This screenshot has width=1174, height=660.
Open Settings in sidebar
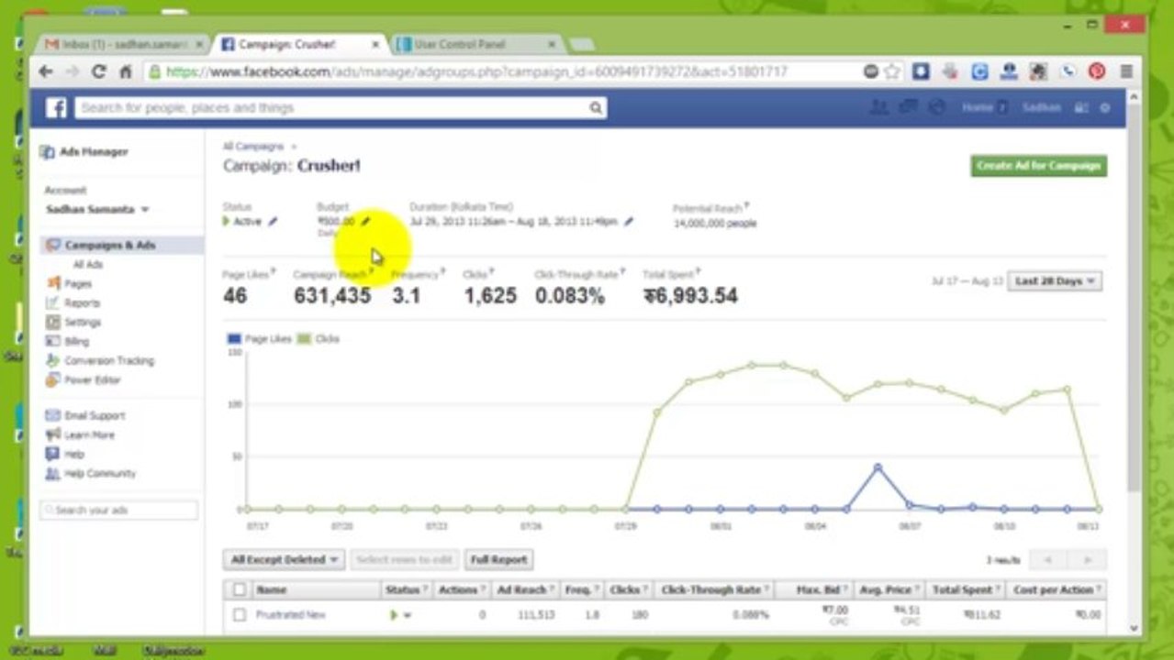tap(83, 323)
